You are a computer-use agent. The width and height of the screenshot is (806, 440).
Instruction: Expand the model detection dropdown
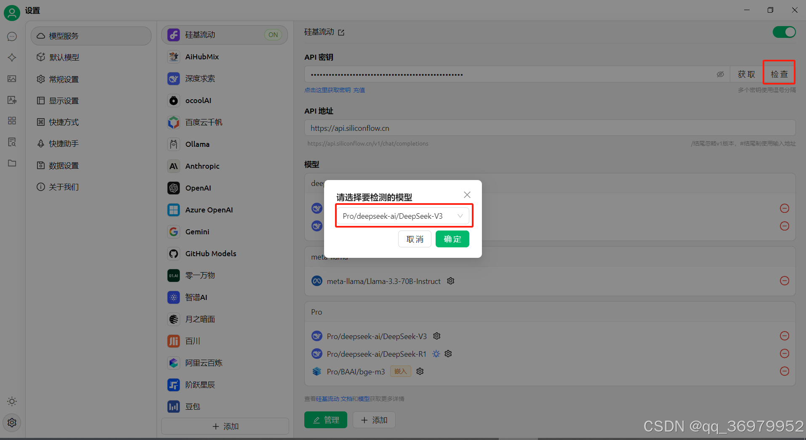pos(403,216)
